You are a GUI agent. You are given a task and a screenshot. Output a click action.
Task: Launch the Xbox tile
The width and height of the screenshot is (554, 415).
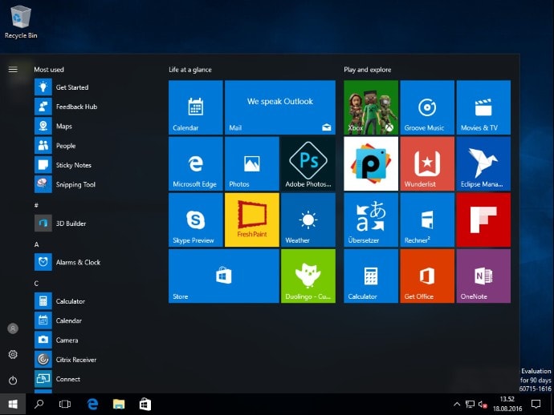point(371,107)
